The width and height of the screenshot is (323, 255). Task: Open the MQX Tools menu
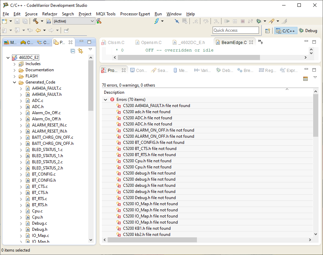pos(106,14)
